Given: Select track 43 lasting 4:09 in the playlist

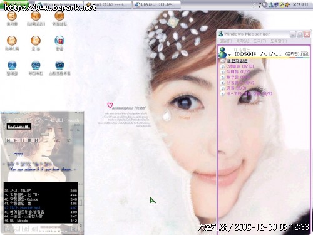Looking at the screenshot, I should tap(41, 212).
